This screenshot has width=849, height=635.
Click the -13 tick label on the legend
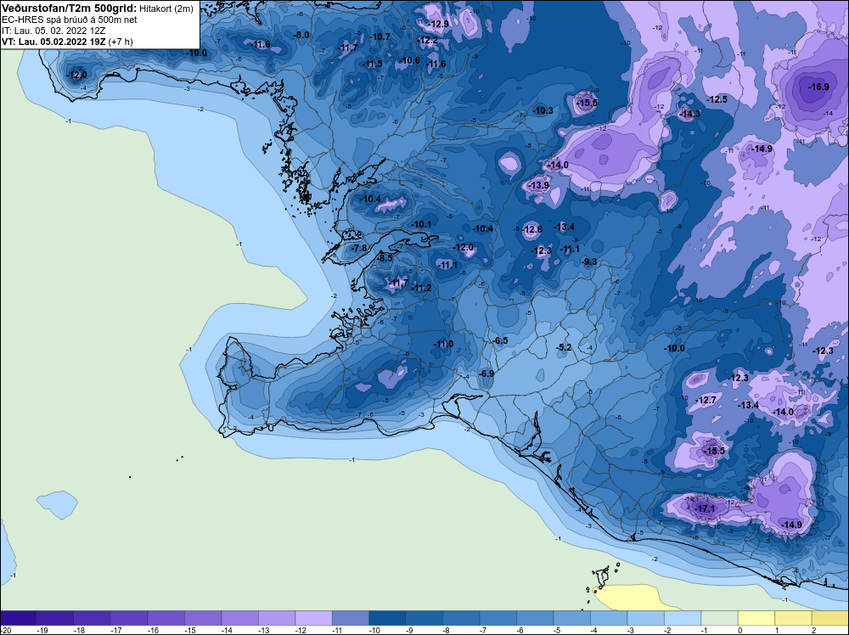[263, 630]
